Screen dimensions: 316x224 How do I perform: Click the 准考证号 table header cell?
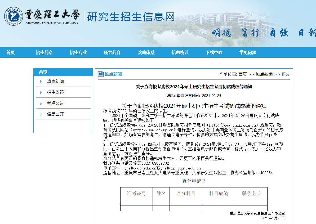[136, 194]
